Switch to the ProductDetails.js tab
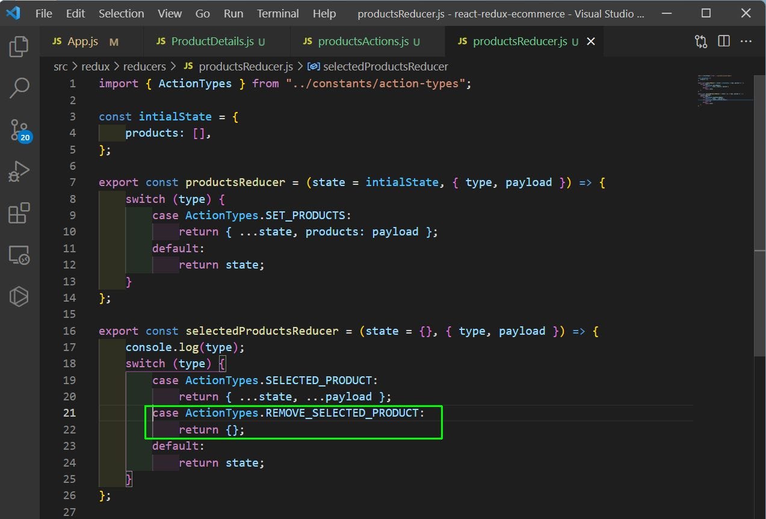This screenshot has width=766, height=519. pyautogui.click(x=217, y=41)
